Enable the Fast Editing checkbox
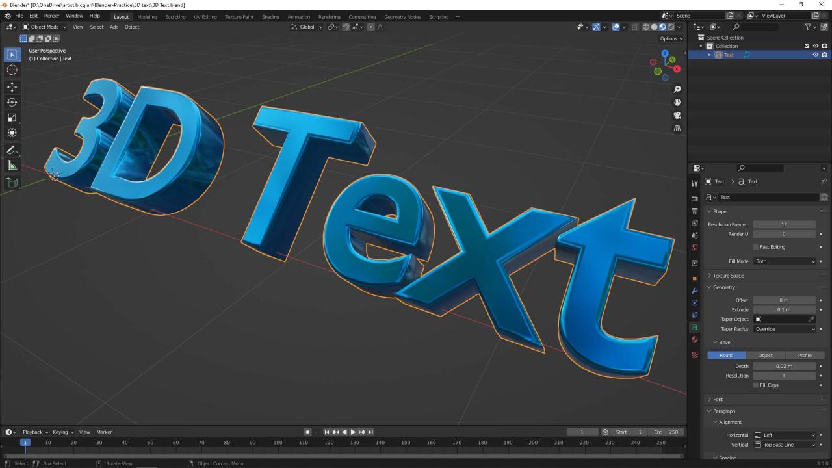 coord(756,247)
